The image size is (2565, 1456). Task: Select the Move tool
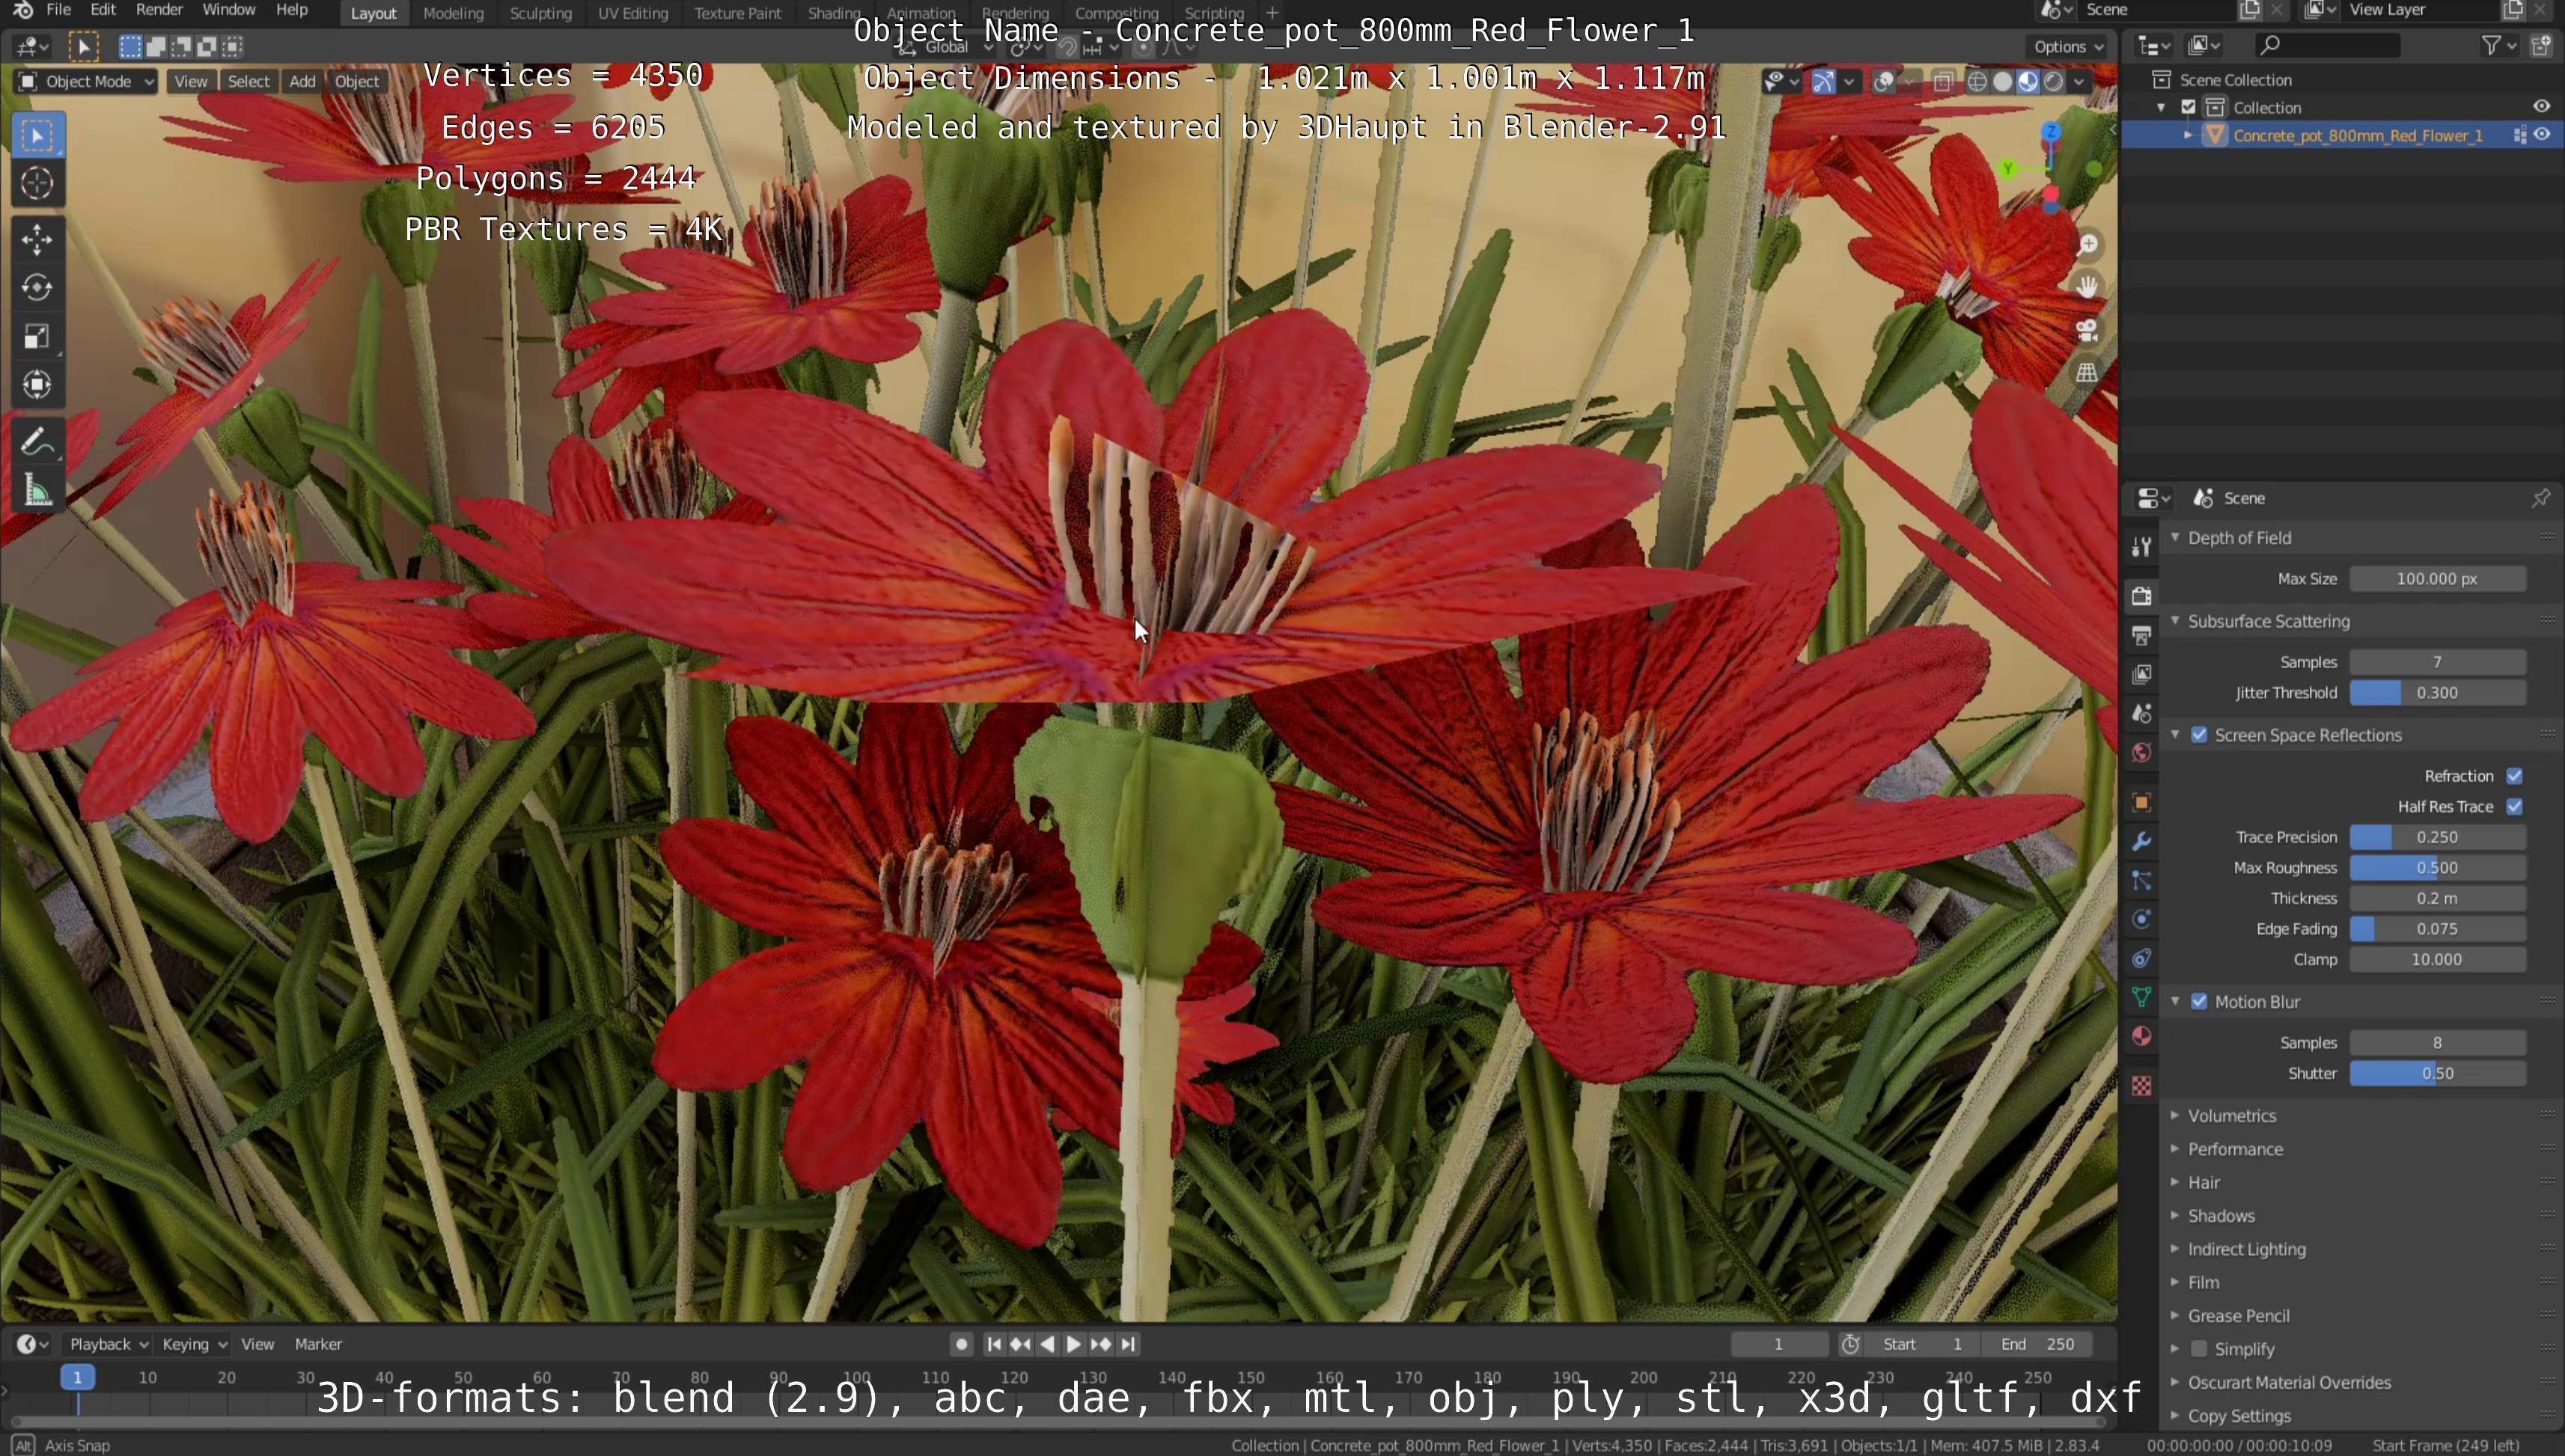click(37, 240)
